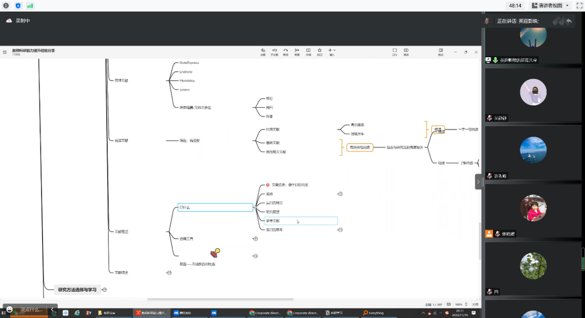Select the Relationship (联系) tool
The height and width of the screenshot is (318, 585).
tap(285, 52)
